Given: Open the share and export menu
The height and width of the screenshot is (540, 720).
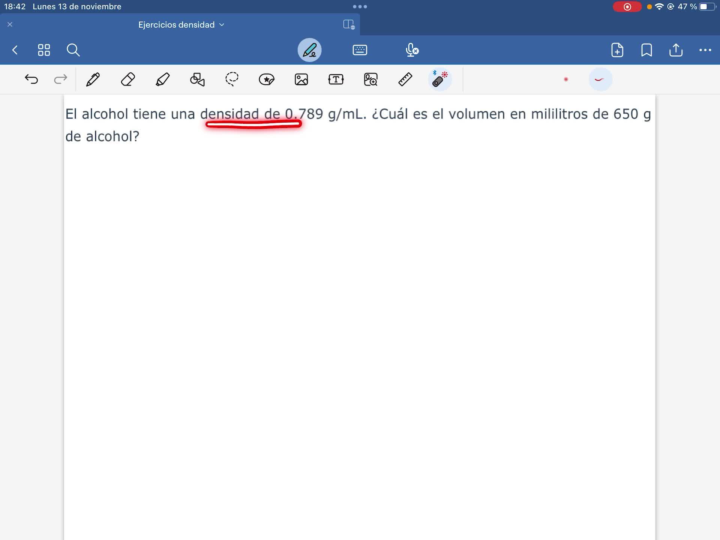Looking at the screenshot, I should pos(676,50).
